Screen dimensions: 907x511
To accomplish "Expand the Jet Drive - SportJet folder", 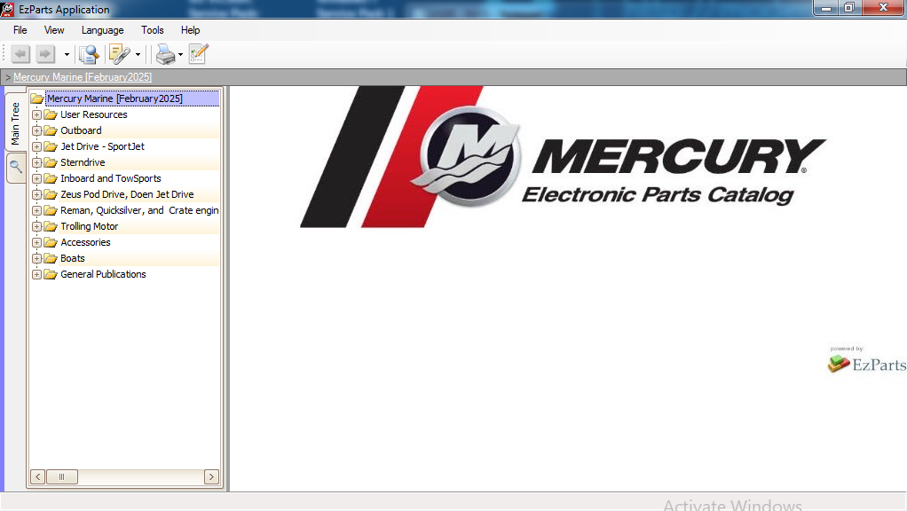I will click(36, 147).
